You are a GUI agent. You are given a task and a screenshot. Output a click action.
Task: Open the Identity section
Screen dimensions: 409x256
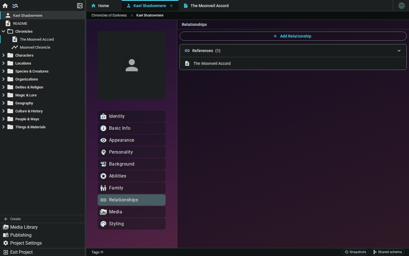tap(132, 116)
